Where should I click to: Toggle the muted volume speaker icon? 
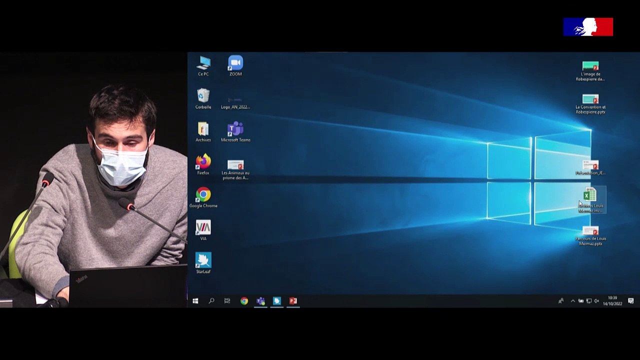tap(596, 301)
